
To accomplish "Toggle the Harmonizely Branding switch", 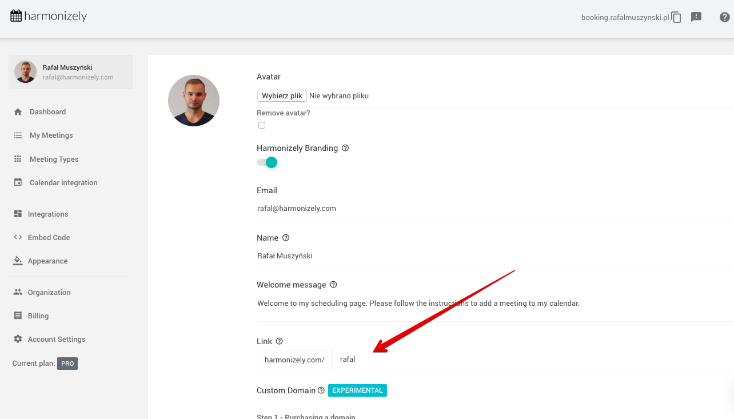I will [267, 162].
